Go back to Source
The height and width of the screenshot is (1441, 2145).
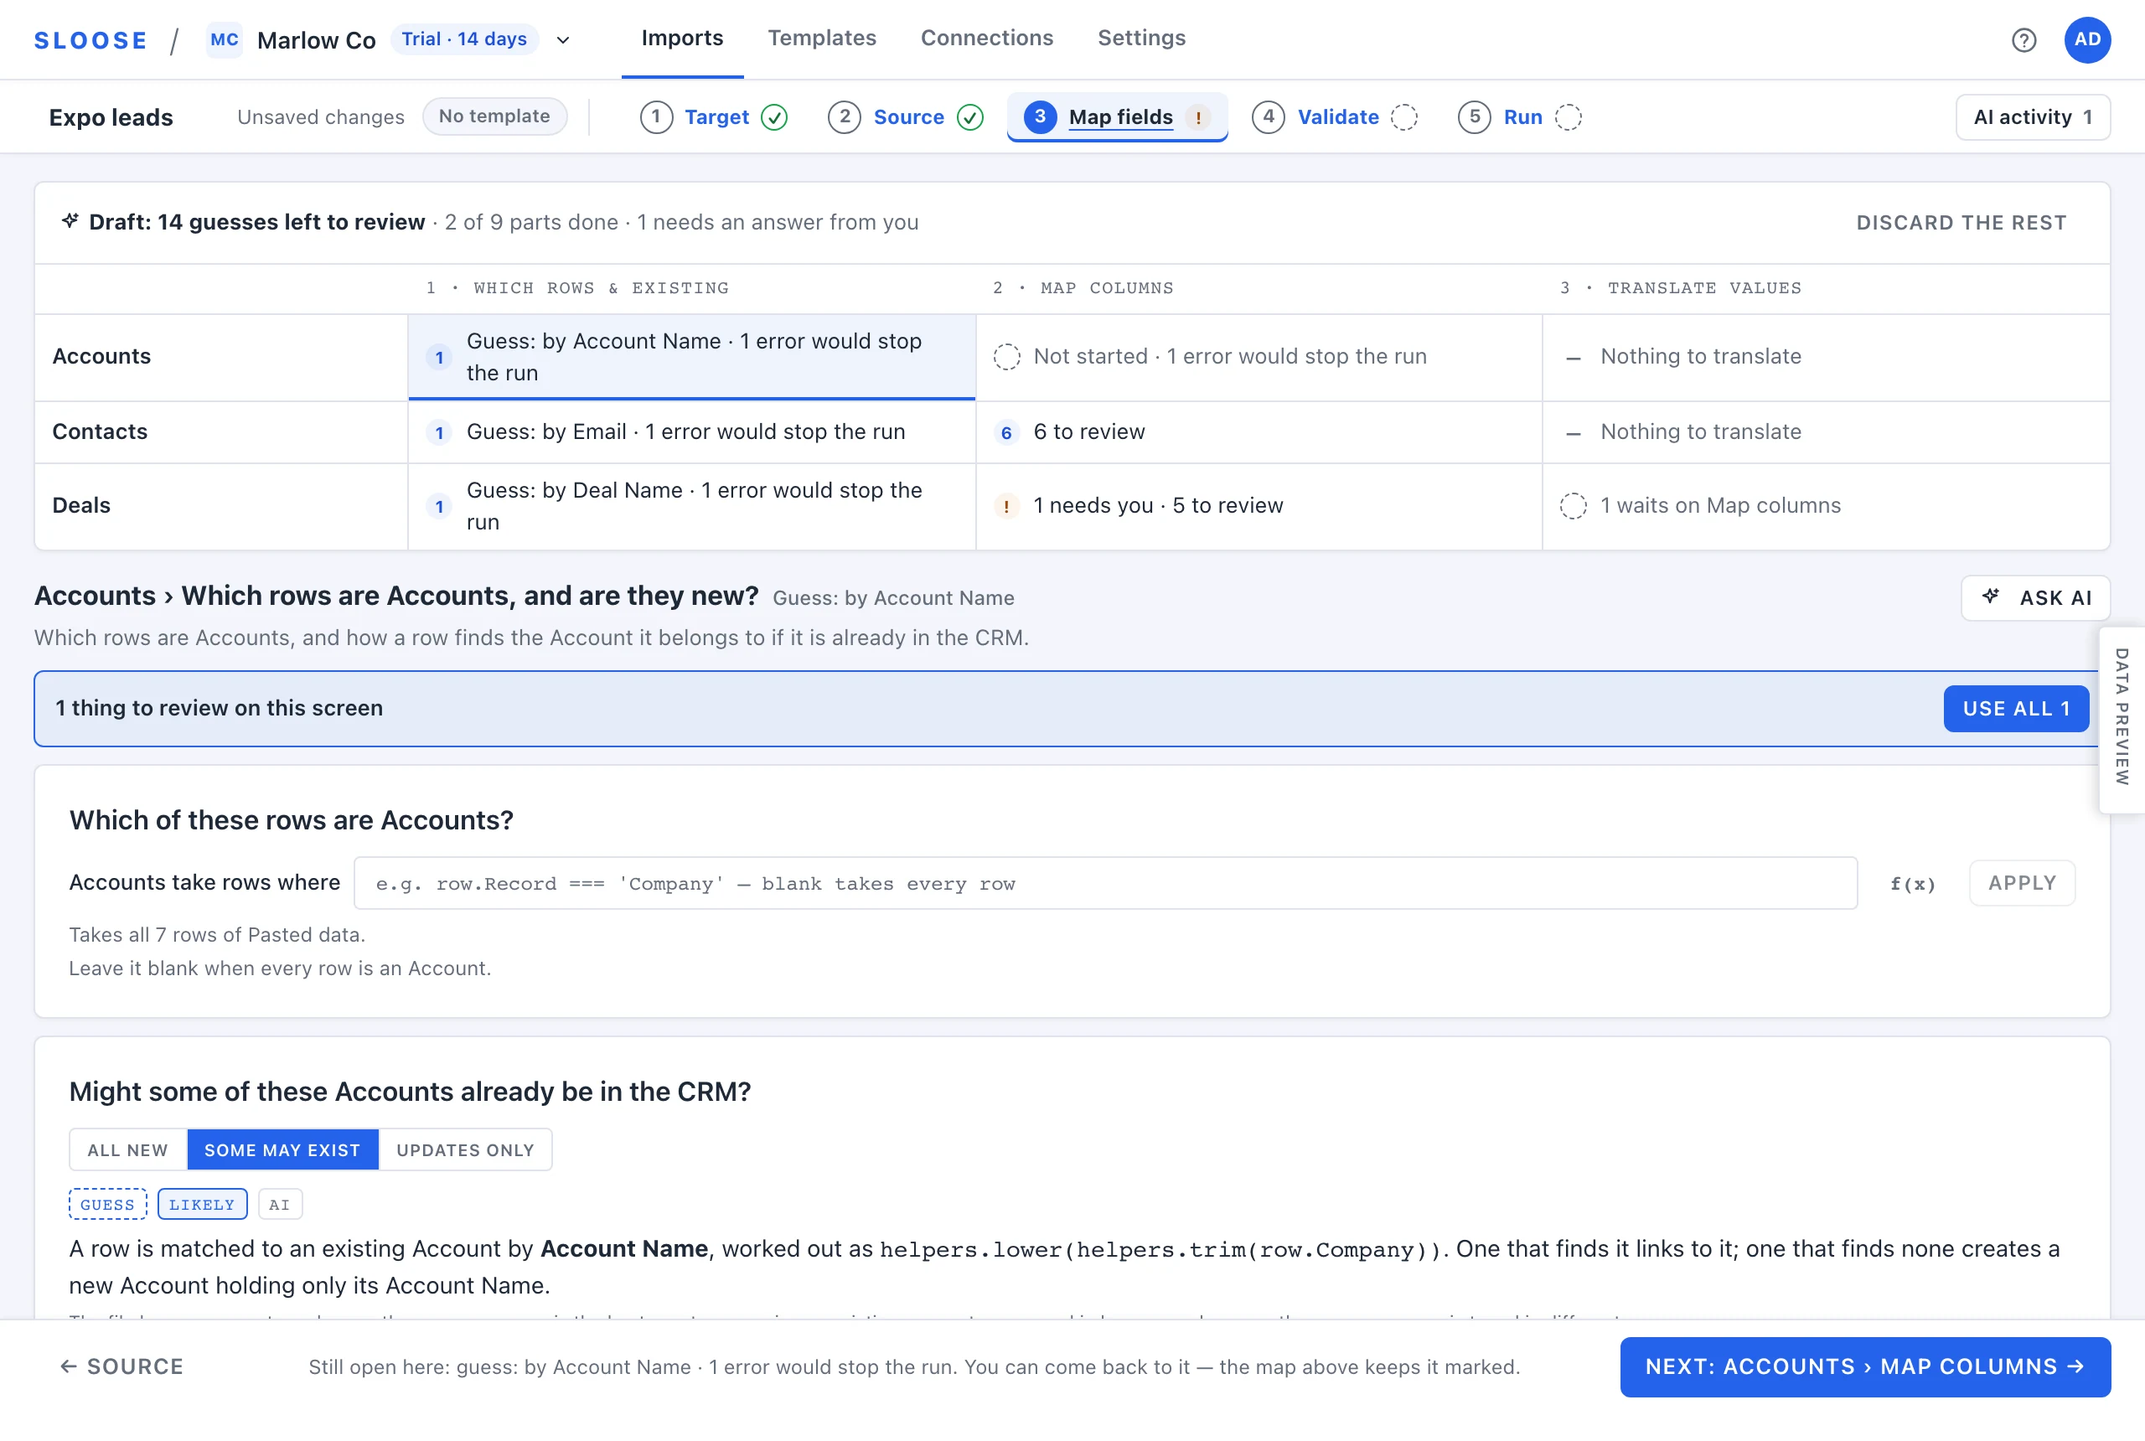(x=121, y=1366)
